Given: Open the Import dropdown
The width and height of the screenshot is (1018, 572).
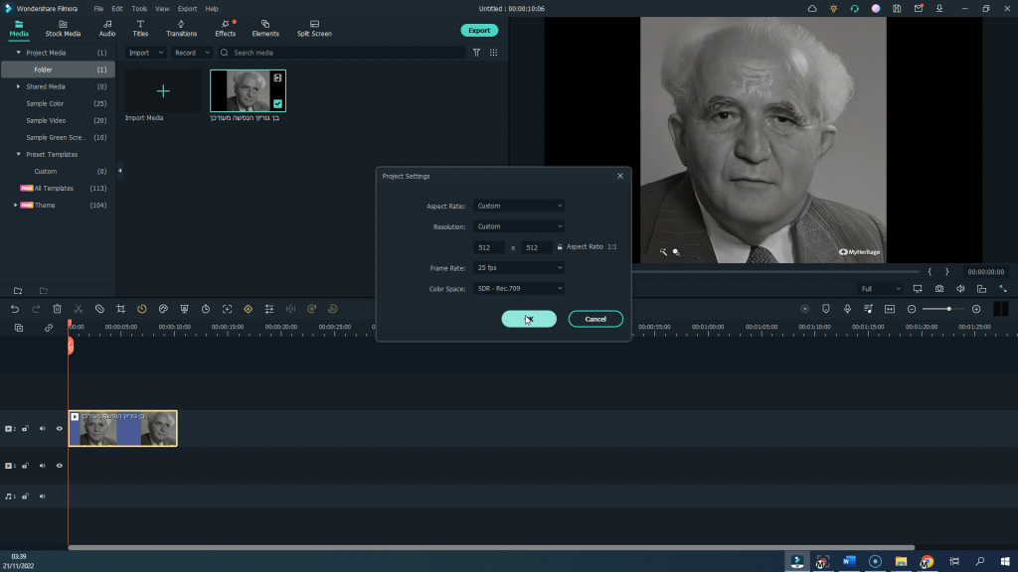Looking at the screenshot, I should 145,53.
